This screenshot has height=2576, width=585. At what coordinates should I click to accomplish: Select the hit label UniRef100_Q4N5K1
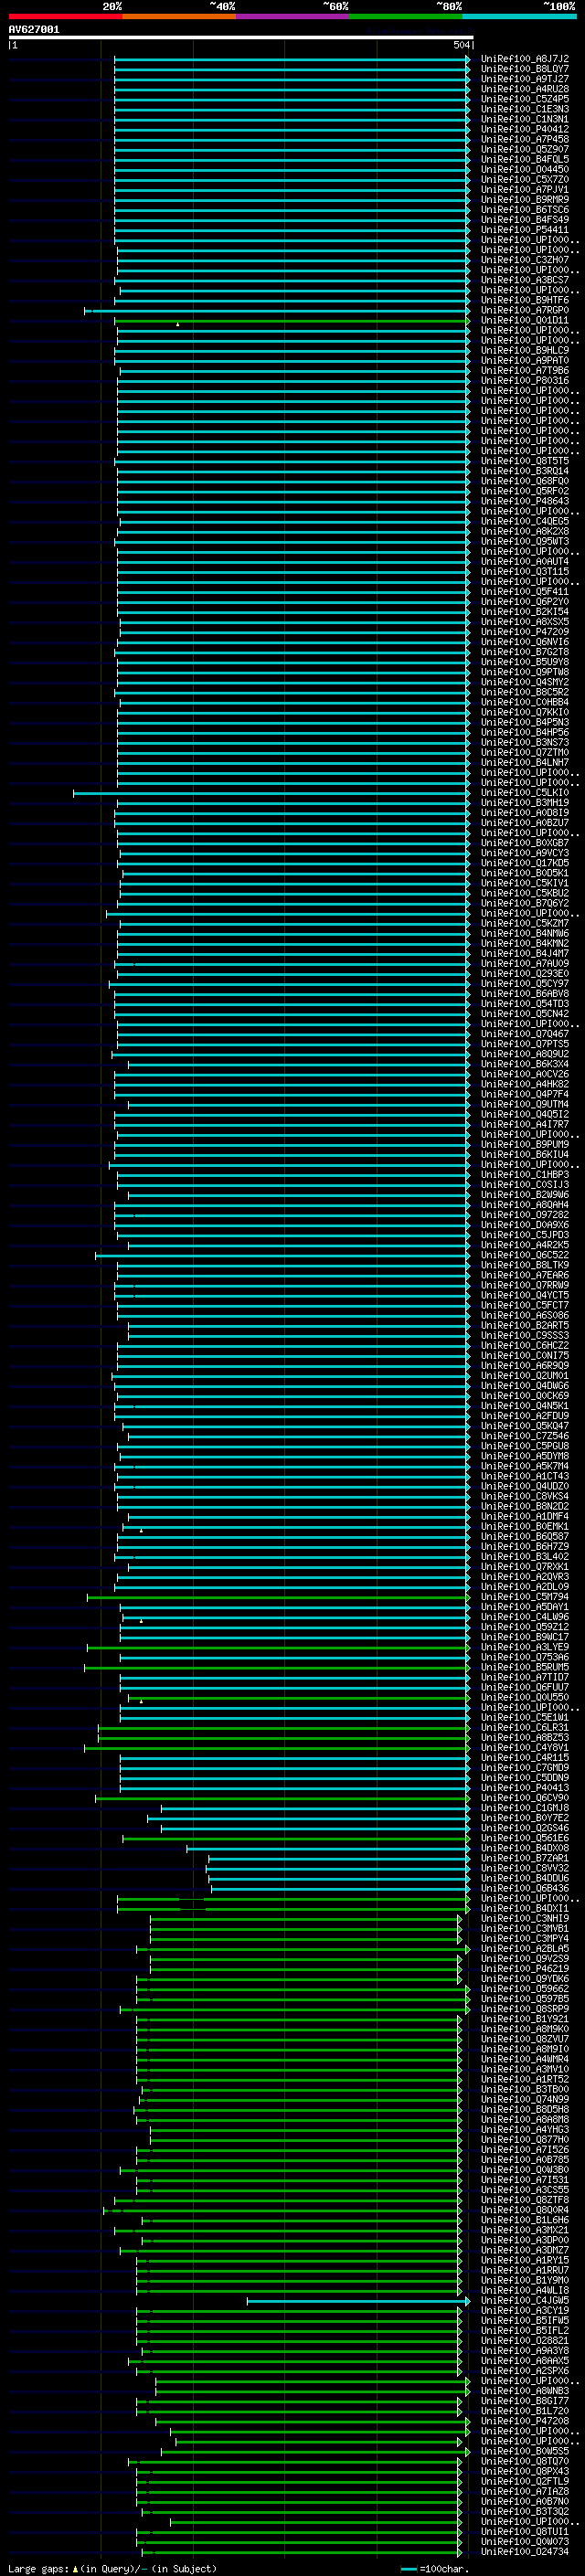525,1406
